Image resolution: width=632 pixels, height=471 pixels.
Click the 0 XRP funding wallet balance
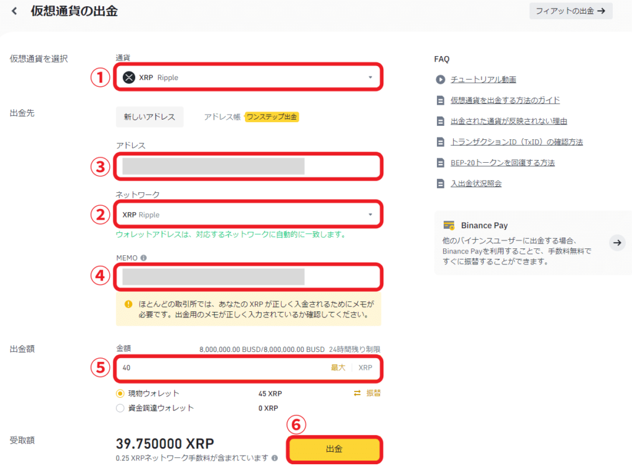[268, 408]
